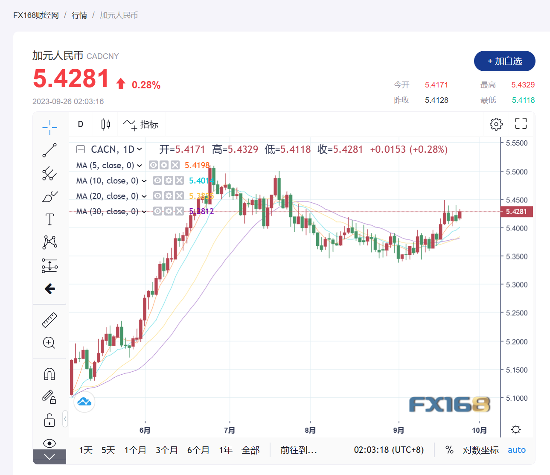Open settings for MA (5, close, 0)

tap(164, 165)
